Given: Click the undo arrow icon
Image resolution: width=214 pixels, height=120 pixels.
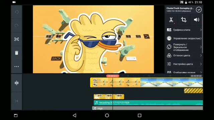Looking at the screenshot, I should tap(16, 12).
